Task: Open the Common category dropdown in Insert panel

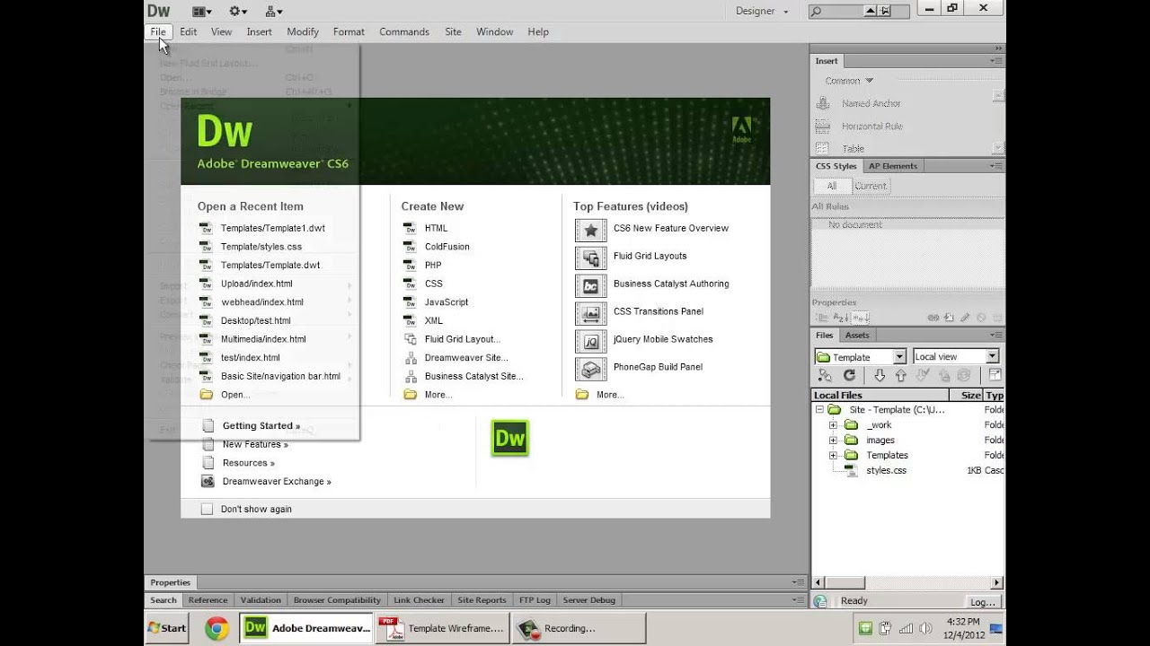Action: [x=849, y=81]
